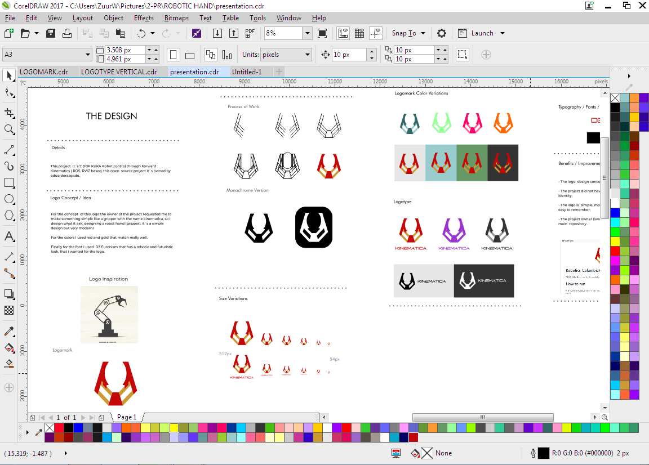Select the Rectangle tool

[x=9, y=182]
